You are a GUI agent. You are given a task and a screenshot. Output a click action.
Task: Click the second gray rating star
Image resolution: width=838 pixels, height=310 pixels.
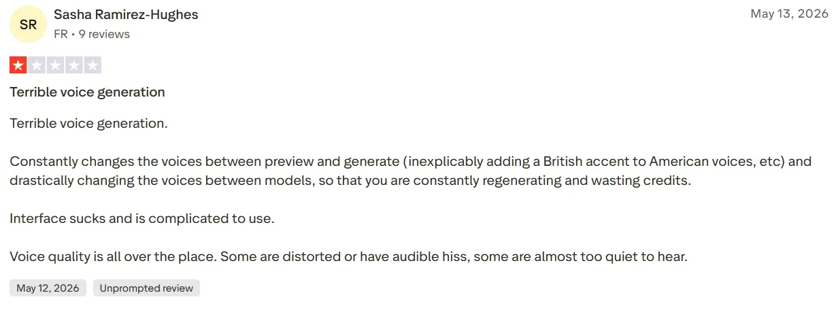[x=37, y=66]
